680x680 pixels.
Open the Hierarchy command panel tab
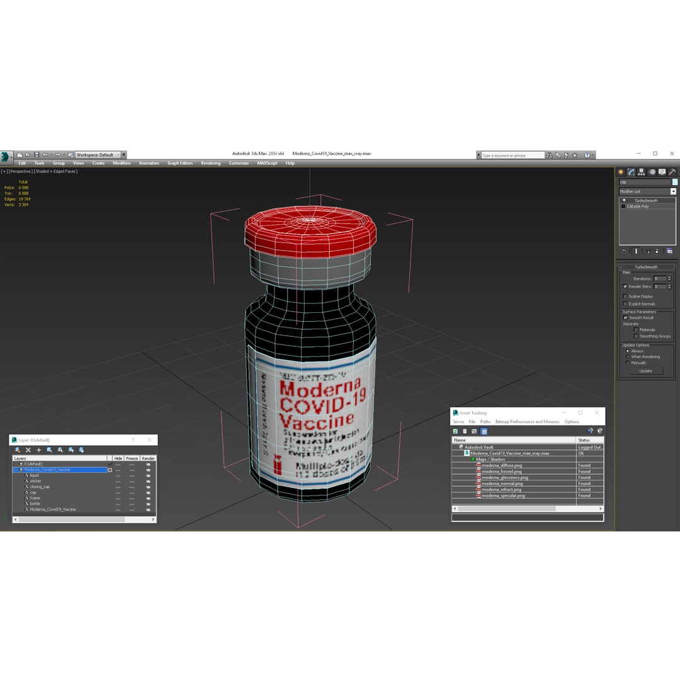click(642, 172)
